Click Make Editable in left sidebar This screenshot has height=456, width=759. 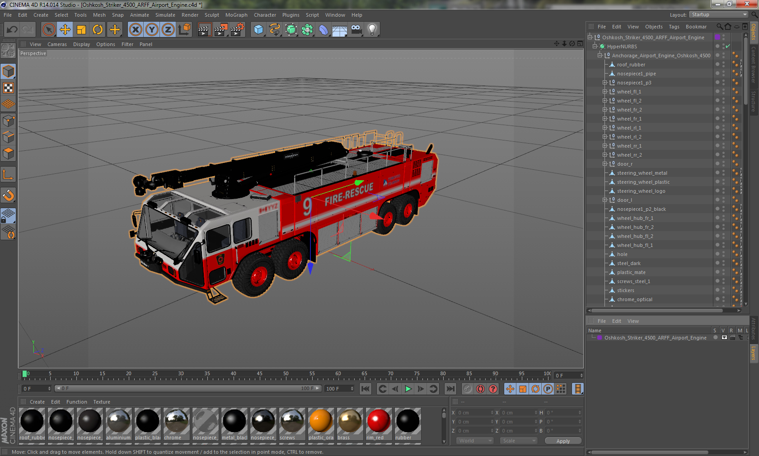click(x=8, y=51)
